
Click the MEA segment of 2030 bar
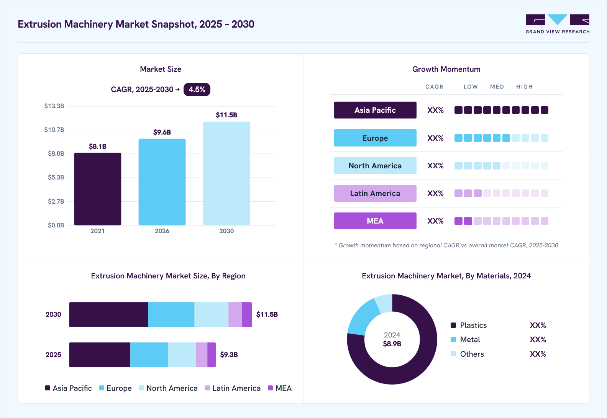coord(247,314)
